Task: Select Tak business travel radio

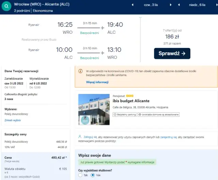Action: point(80,175)
